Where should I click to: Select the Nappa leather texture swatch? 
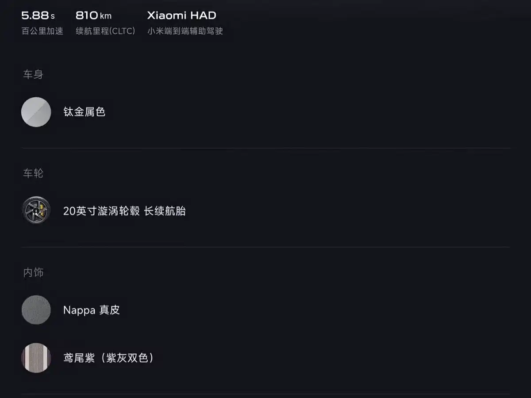[x=36, y=310]
